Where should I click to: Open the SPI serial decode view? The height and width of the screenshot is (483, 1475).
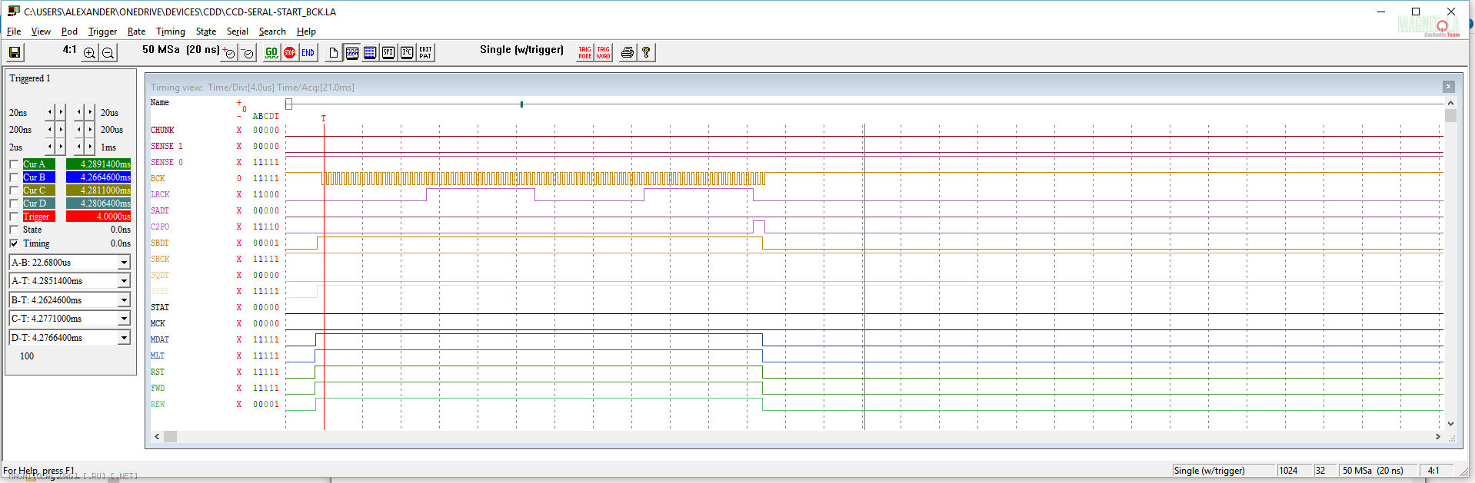point(388,52)
